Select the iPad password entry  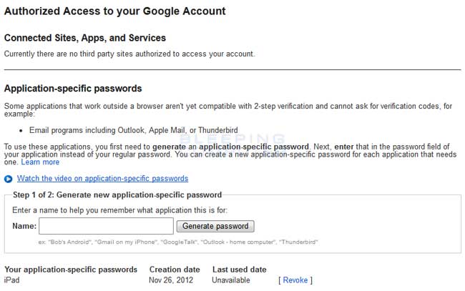point(12,280)
